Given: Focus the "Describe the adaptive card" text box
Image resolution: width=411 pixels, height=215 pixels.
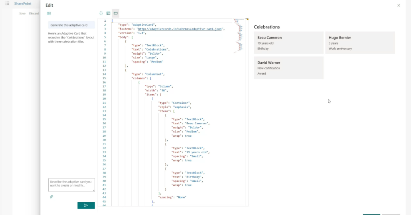Looking at the screenshot, I should [71, 185].
